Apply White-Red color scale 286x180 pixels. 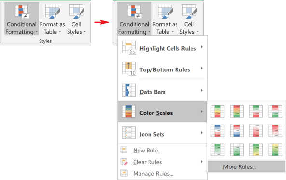pos(256,131)
